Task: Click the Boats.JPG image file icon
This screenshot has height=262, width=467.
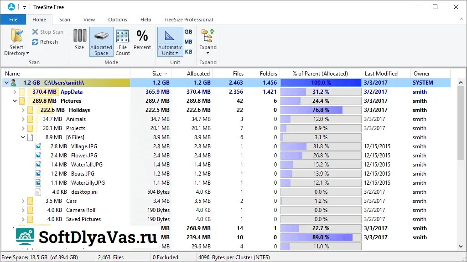Action: (x=38, y=174)
